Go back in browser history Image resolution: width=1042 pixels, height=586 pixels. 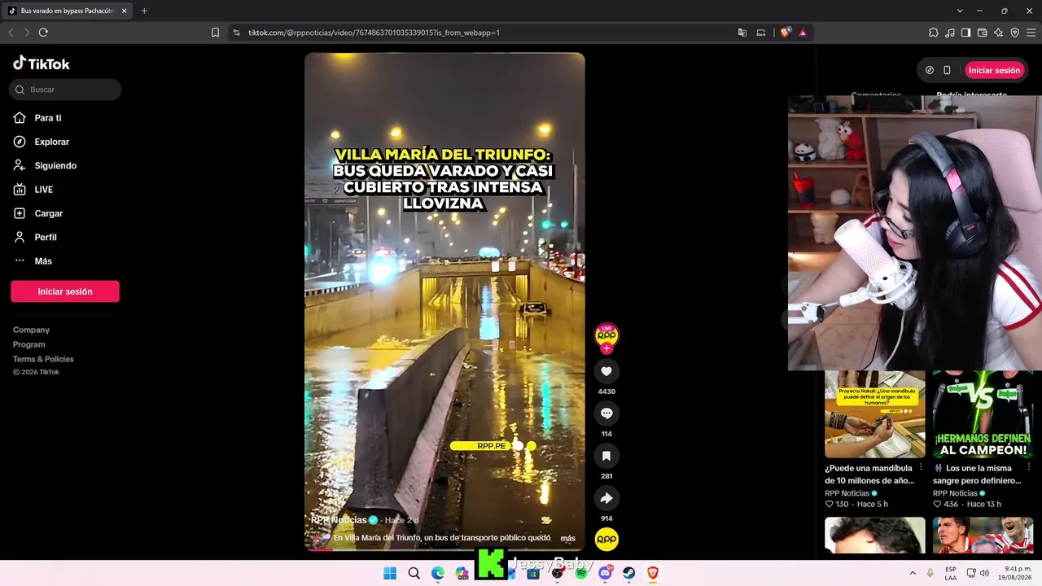(x=11, y=33)
